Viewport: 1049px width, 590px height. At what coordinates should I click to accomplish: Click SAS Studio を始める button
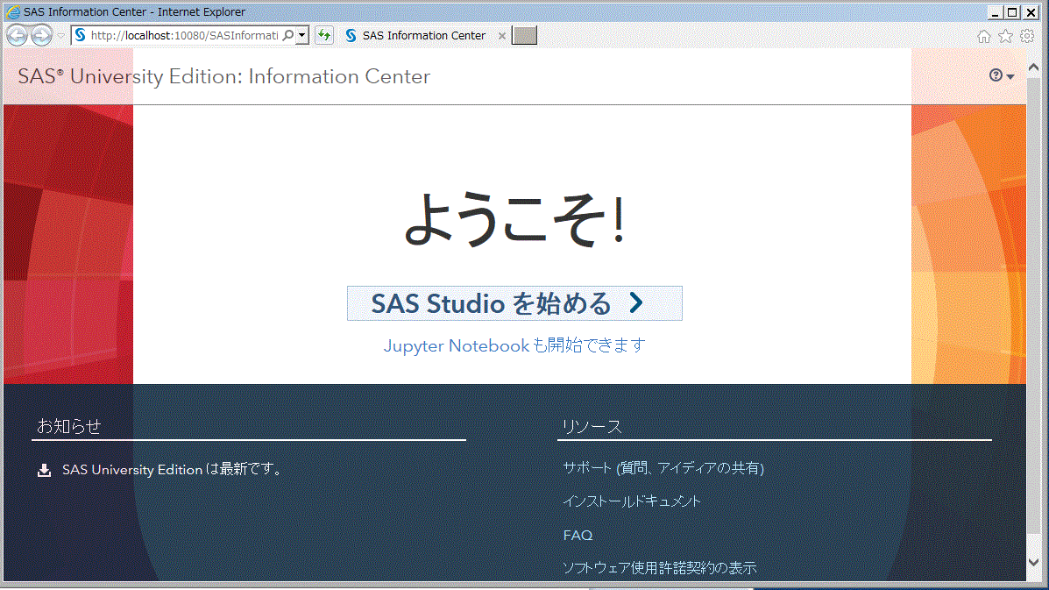tap(514, 303)
